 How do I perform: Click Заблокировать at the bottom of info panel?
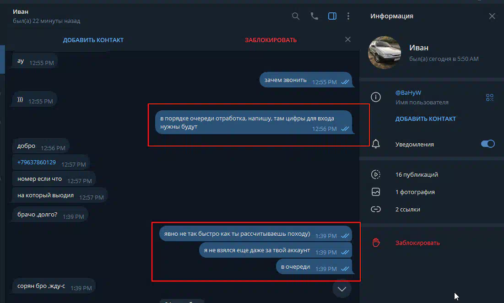coord(417,243)
